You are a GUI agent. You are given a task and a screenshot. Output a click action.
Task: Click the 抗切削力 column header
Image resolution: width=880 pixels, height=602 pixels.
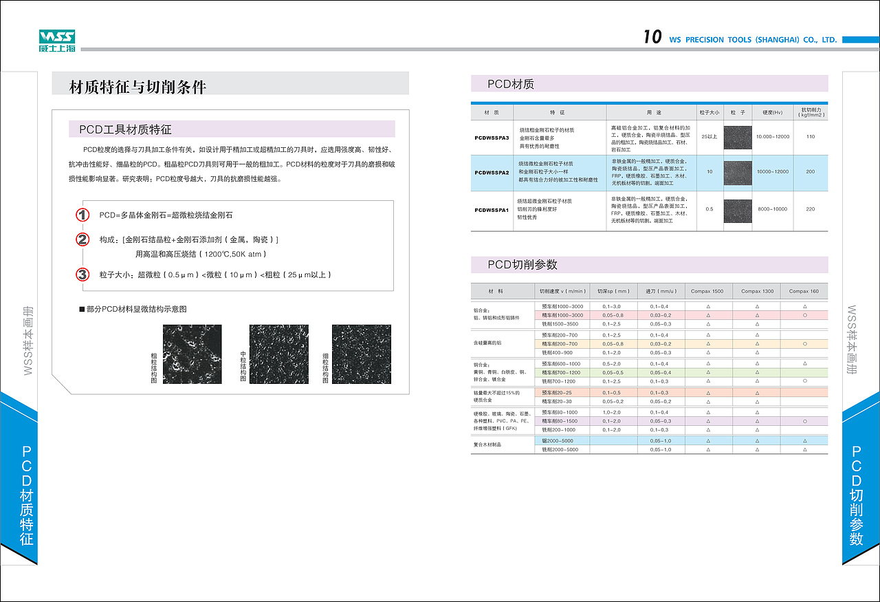811,112
